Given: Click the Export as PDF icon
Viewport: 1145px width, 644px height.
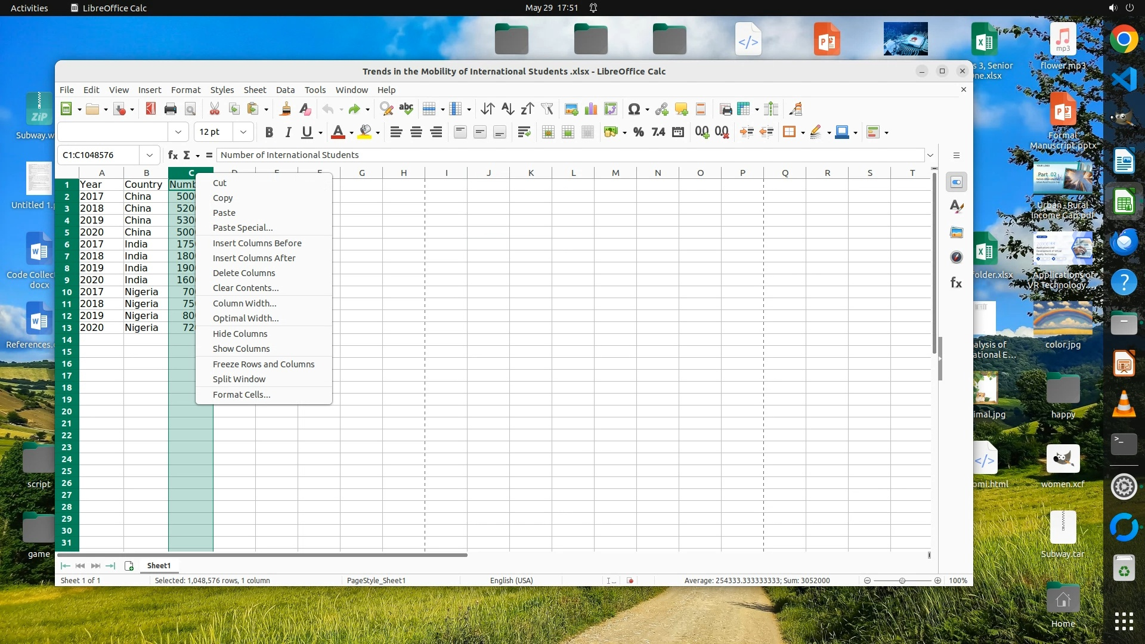Looking at the screenshot, I should pos(150,109).
